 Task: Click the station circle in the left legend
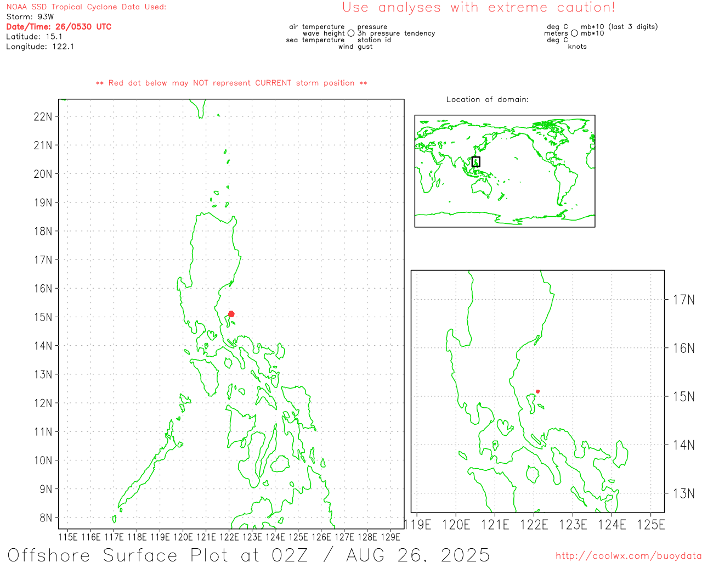pyautogui.click(x=351, y=33)
